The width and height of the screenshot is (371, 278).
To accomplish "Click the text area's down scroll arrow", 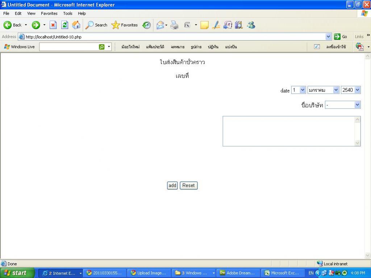I will pos(357,143).
